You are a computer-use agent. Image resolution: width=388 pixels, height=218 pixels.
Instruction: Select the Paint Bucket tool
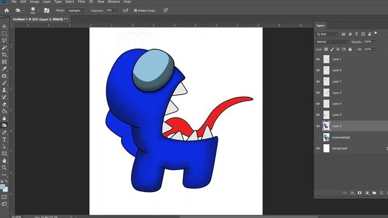pos(4,111)
